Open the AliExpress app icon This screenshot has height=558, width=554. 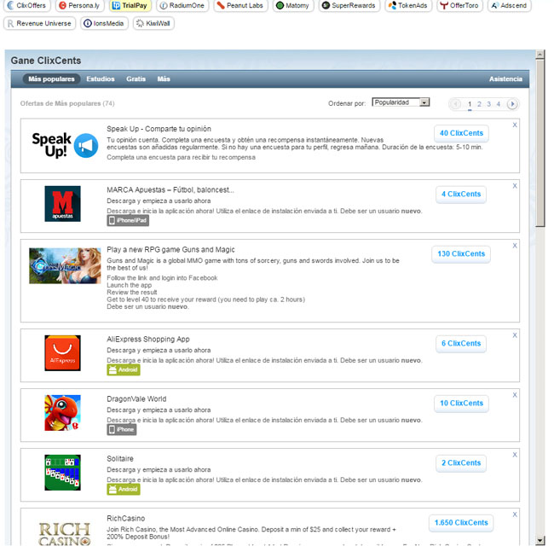(62, 353)
